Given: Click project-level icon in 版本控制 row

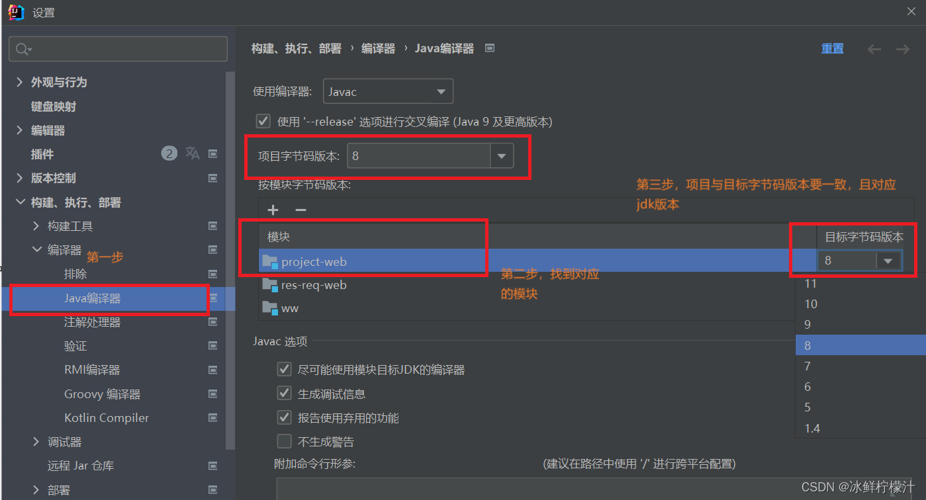Looking at the screenshot, I should (213, 178).
